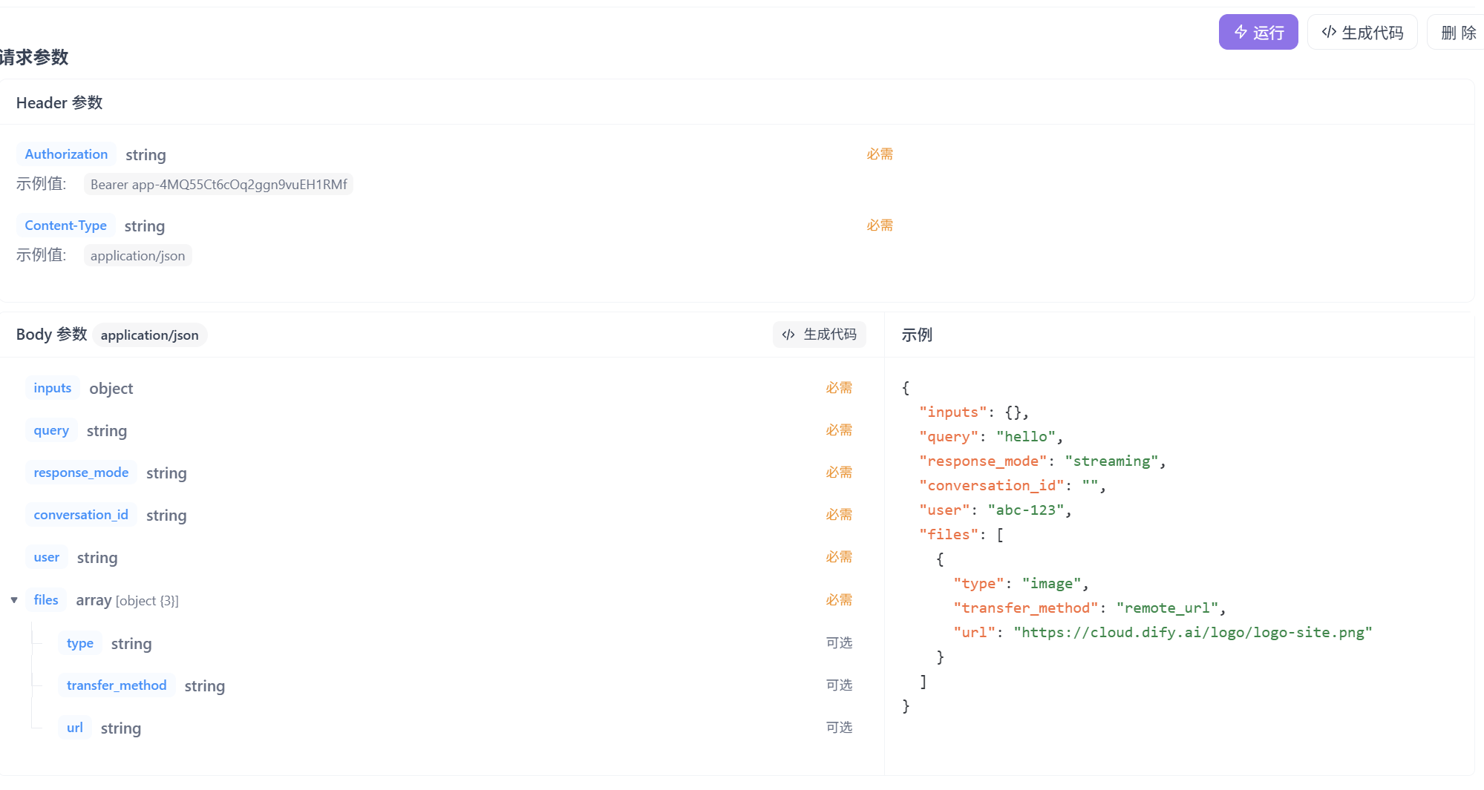Click the Bearer app-4MQ55 example value
The height and width of the screenshot is (790, 1484).
tap(218, 185)
